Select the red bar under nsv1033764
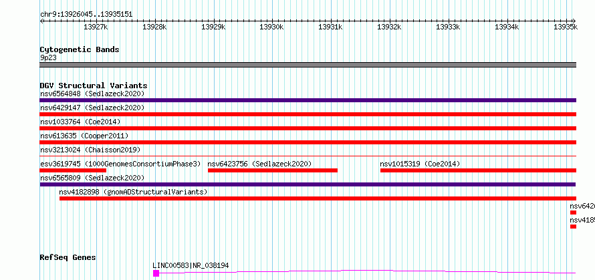Image resolution: width=595 pixels, height=280 pixels. click(x=308, y=128)
